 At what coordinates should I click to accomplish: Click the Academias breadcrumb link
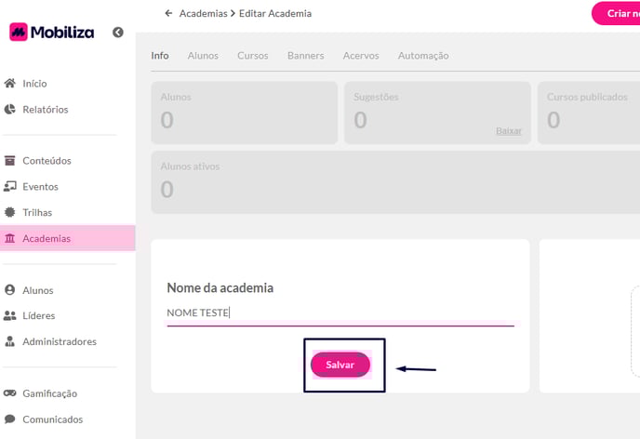pos(204,13)
